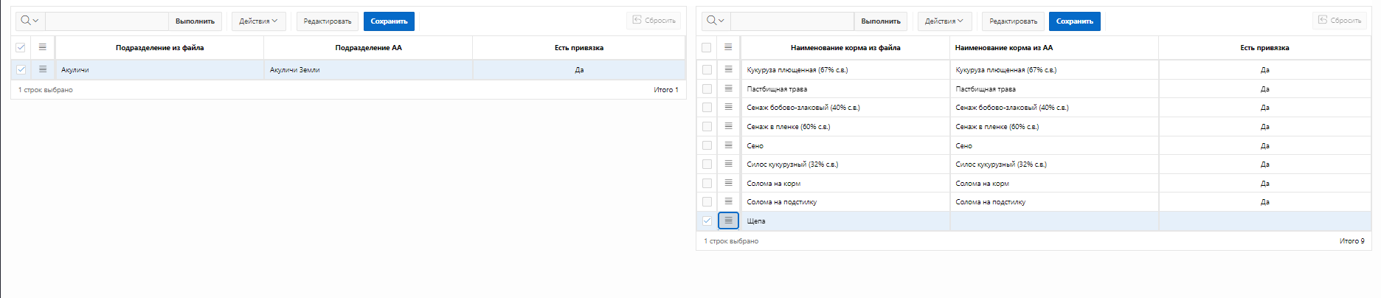
Task: Click row menu icon for Солома на корм
Action: 728,183
